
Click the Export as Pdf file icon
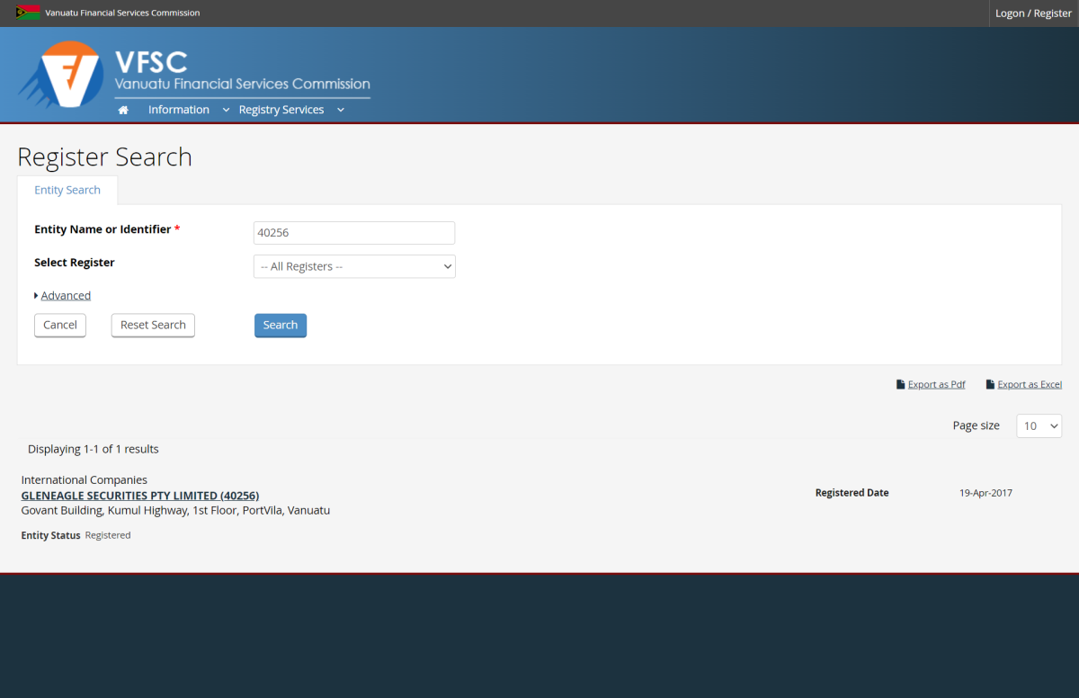click(x=900, y=385)
